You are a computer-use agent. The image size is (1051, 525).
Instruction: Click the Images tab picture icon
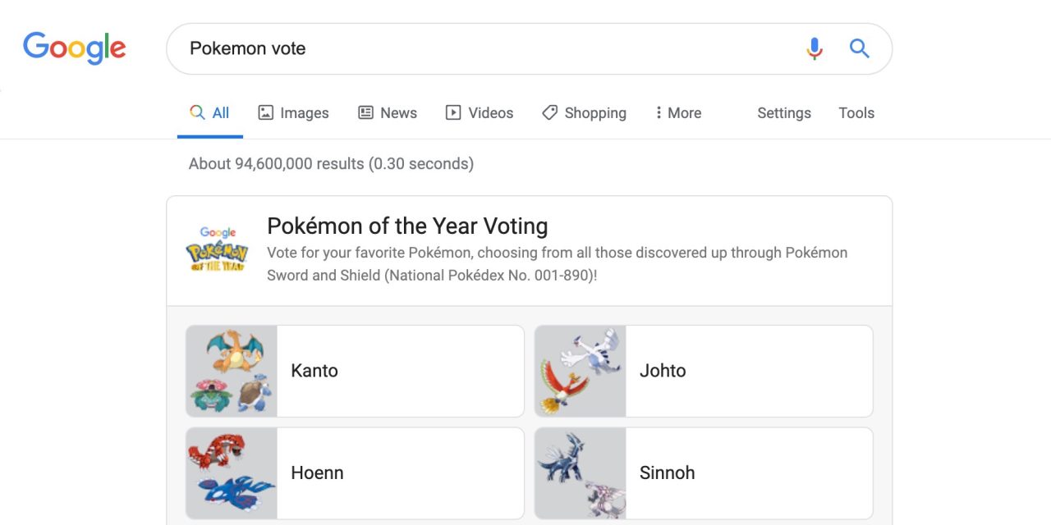[x=265, y=112]
